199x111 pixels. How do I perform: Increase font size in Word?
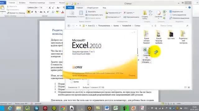click(x=50, y=8)
